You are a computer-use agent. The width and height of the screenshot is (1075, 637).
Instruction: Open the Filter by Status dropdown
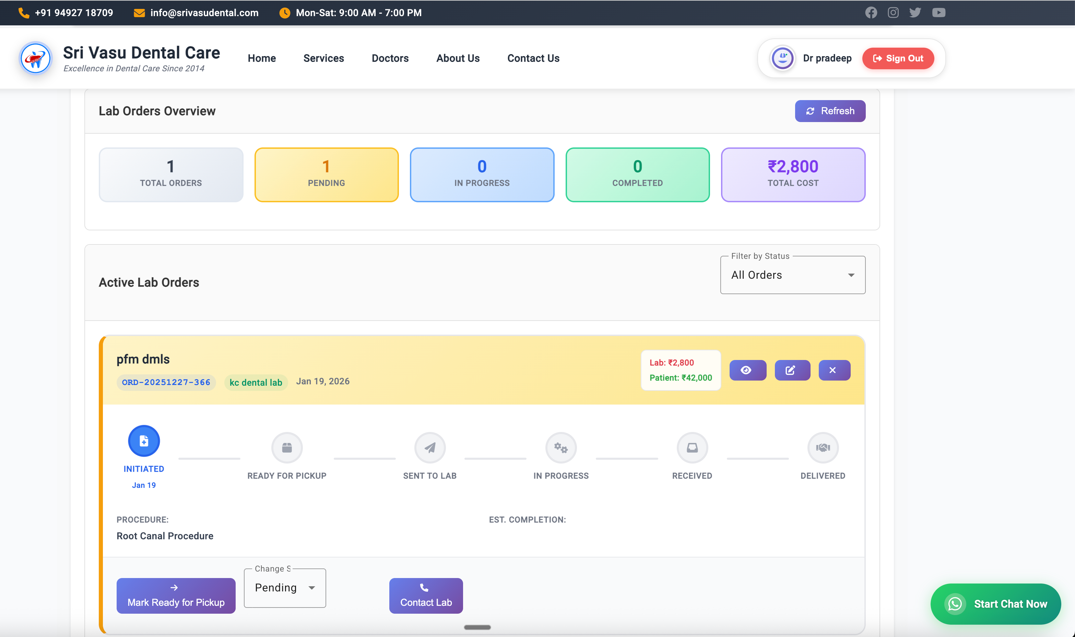(792, 275)
